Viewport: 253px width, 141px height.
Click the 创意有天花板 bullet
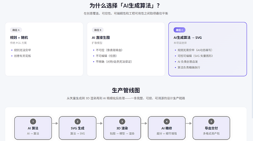[22, 56]
